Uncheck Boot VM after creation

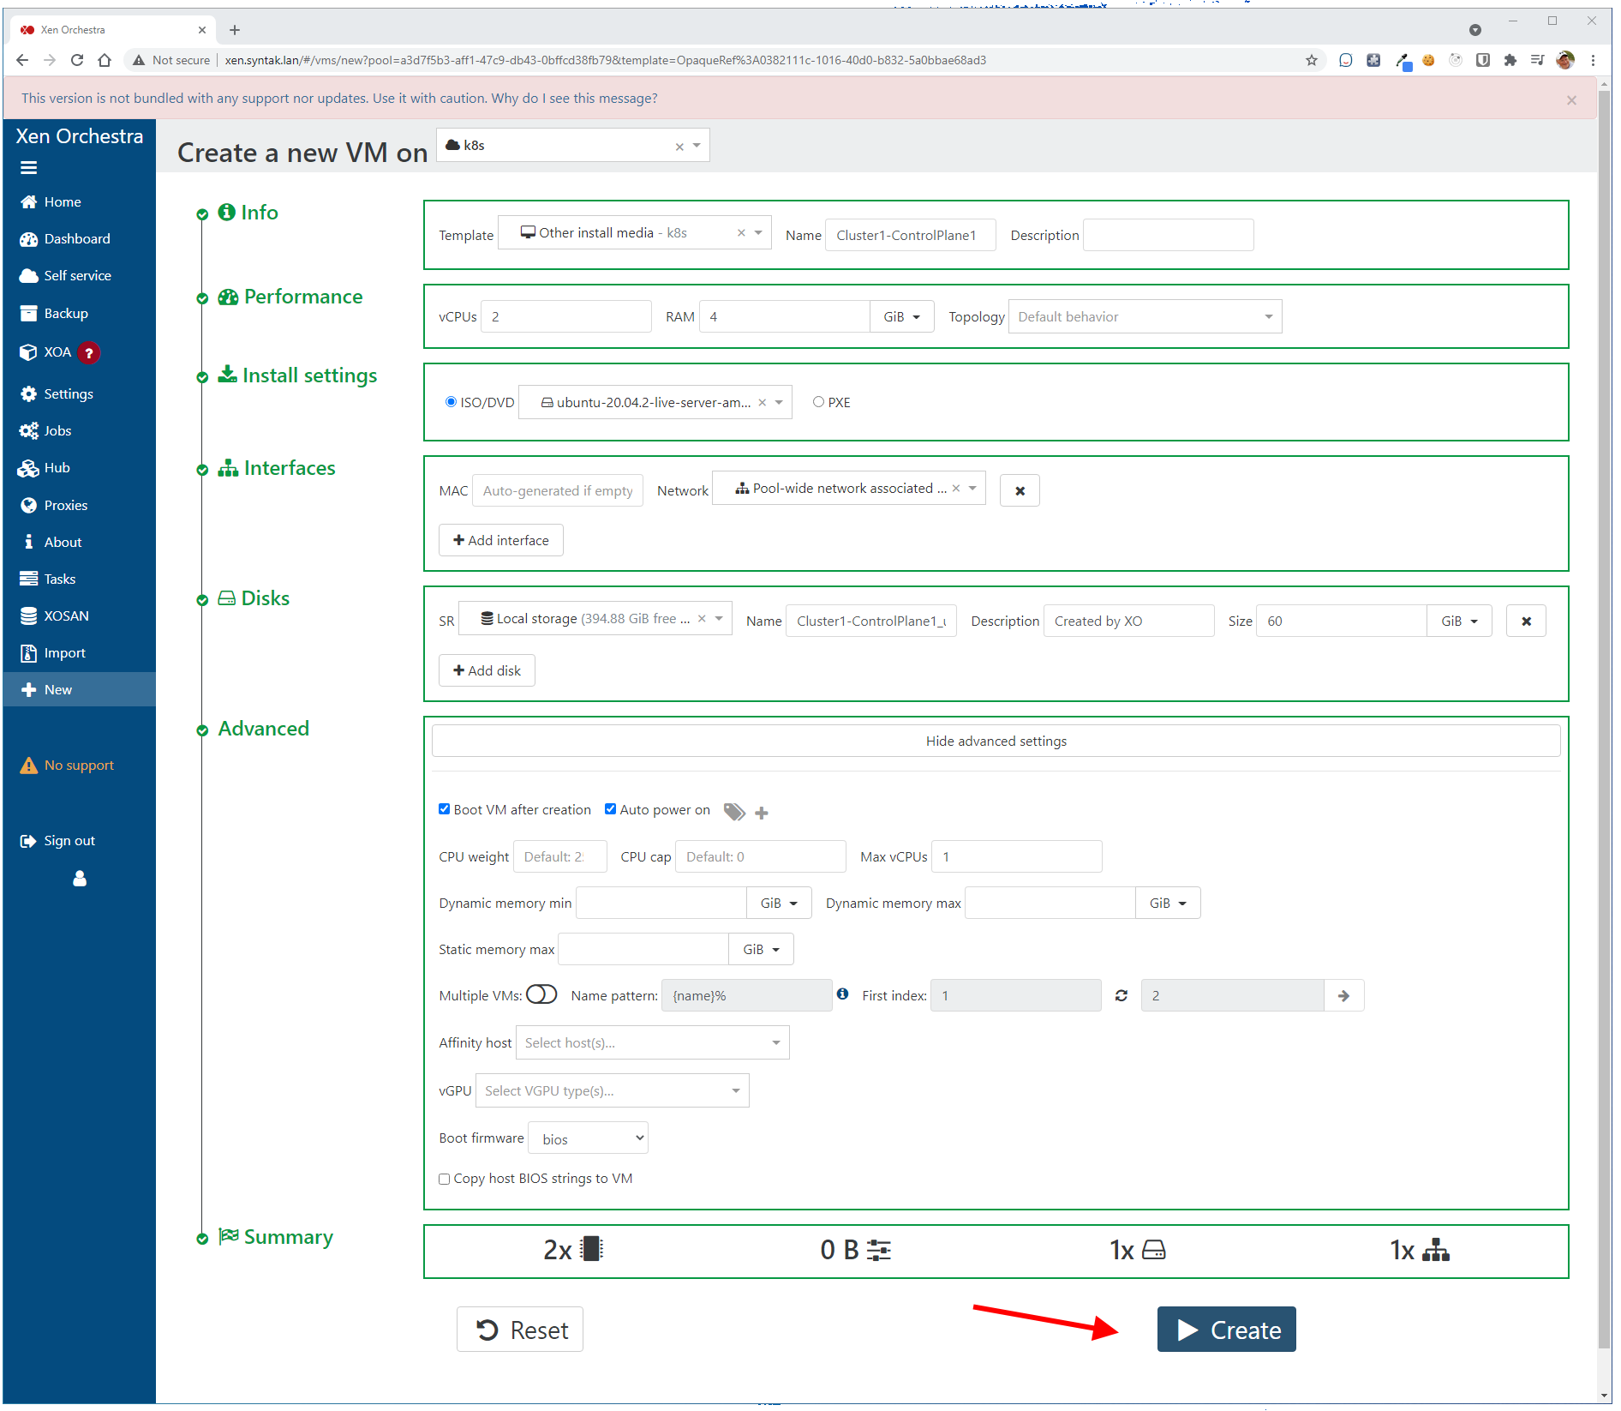coord(445,809)
